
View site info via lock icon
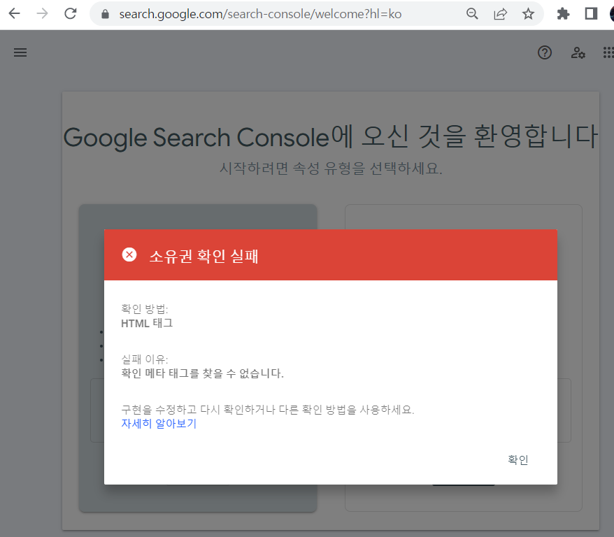(x=105, y=14)
